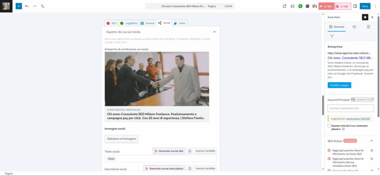This screenshot has height=176, width=380.
Task: Click the redo arrow icon
Action: click(x=35, y=6)
